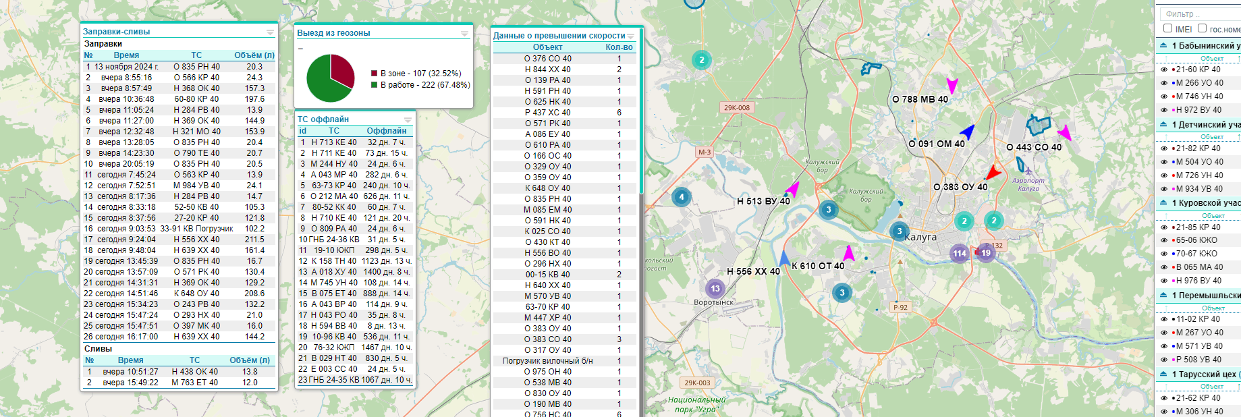Image resolution: width=1241 pixels, height=417 pixels.
Task: Select 70-67 КЖО in the vehicle list
Action: [1196, 254]
